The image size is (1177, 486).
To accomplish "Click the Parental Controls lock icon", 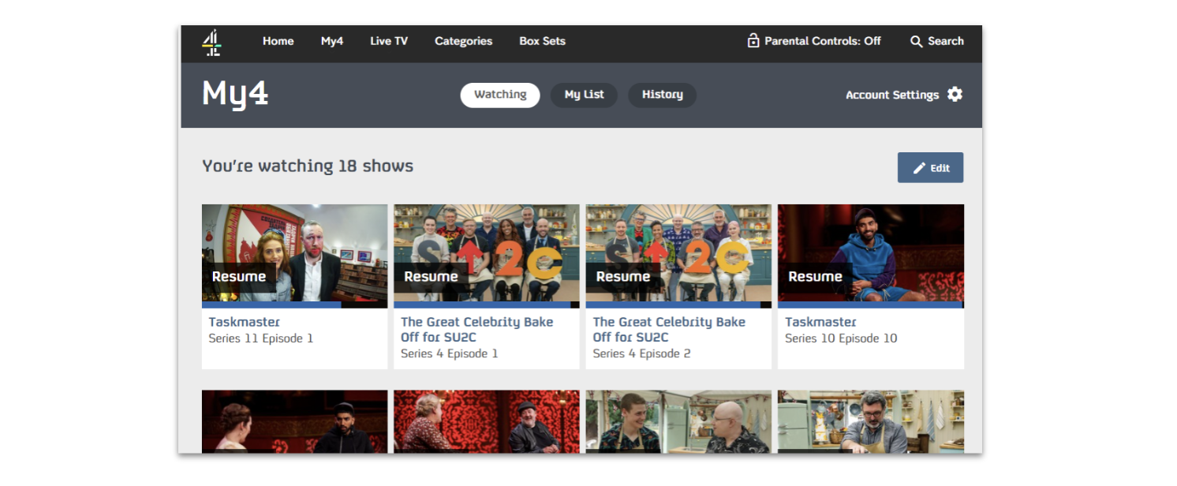I will coord(753,40).
